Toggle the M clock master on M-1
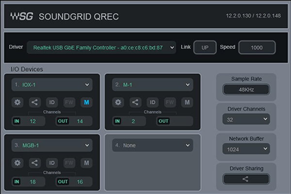 [187, 102]
